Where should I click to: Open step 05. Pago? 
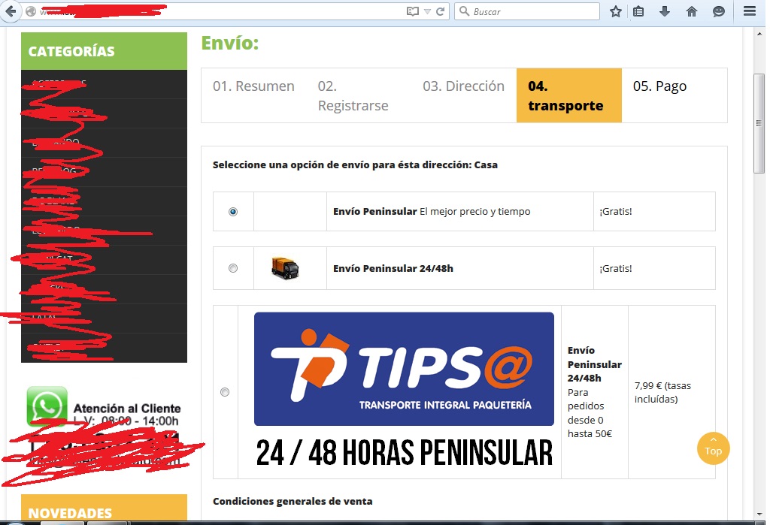pyautogui.click(x=659, y=86)
